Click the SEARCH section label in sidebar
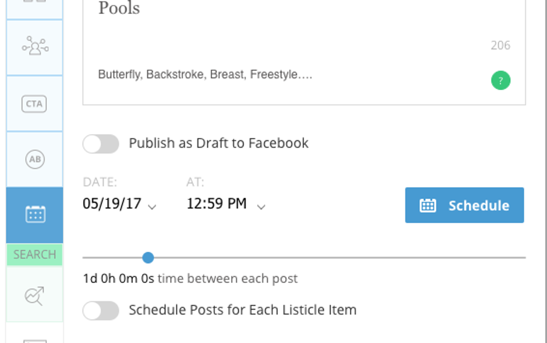The height and width of the screenshot is (343, 547). point(35,254)
